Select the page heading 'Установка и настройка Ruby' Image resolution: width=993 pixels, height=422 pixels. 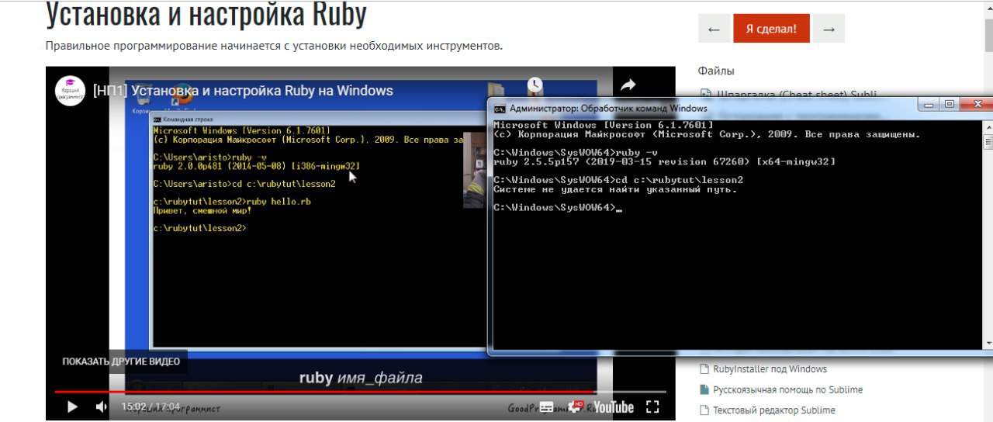pos(206,13)
